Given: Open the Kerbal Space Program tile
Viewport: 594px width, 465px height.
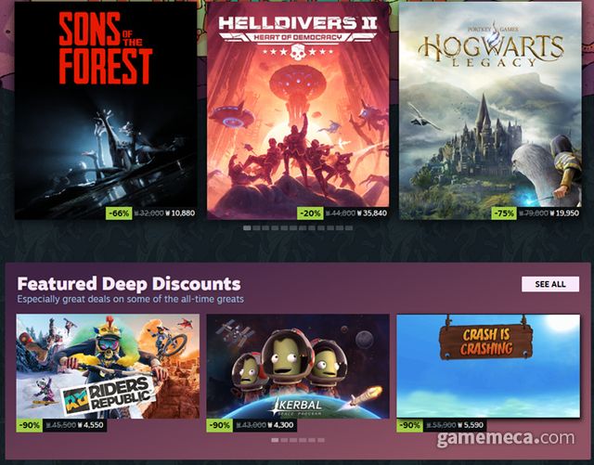Looking at the screenshot, I should click(x=298, y=366).
